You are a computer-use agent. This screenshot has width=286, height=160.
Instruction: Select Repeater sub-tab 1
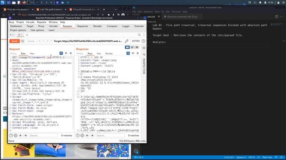click(x=11, y=35)
